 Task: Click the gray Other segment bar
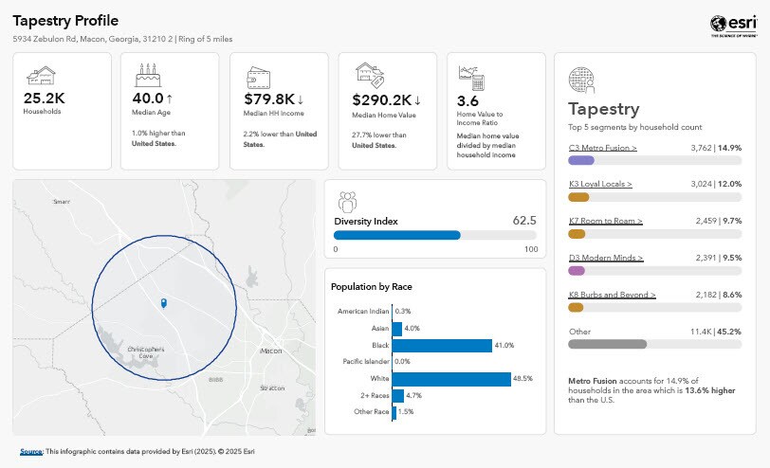click(x=607, y=345)
